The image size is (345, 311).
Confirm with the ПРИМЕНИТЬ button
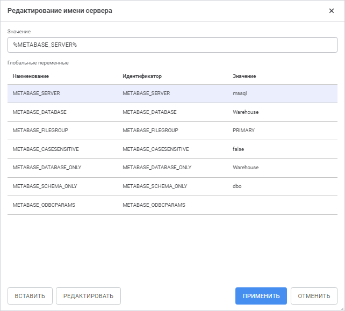tap(261, 296)
